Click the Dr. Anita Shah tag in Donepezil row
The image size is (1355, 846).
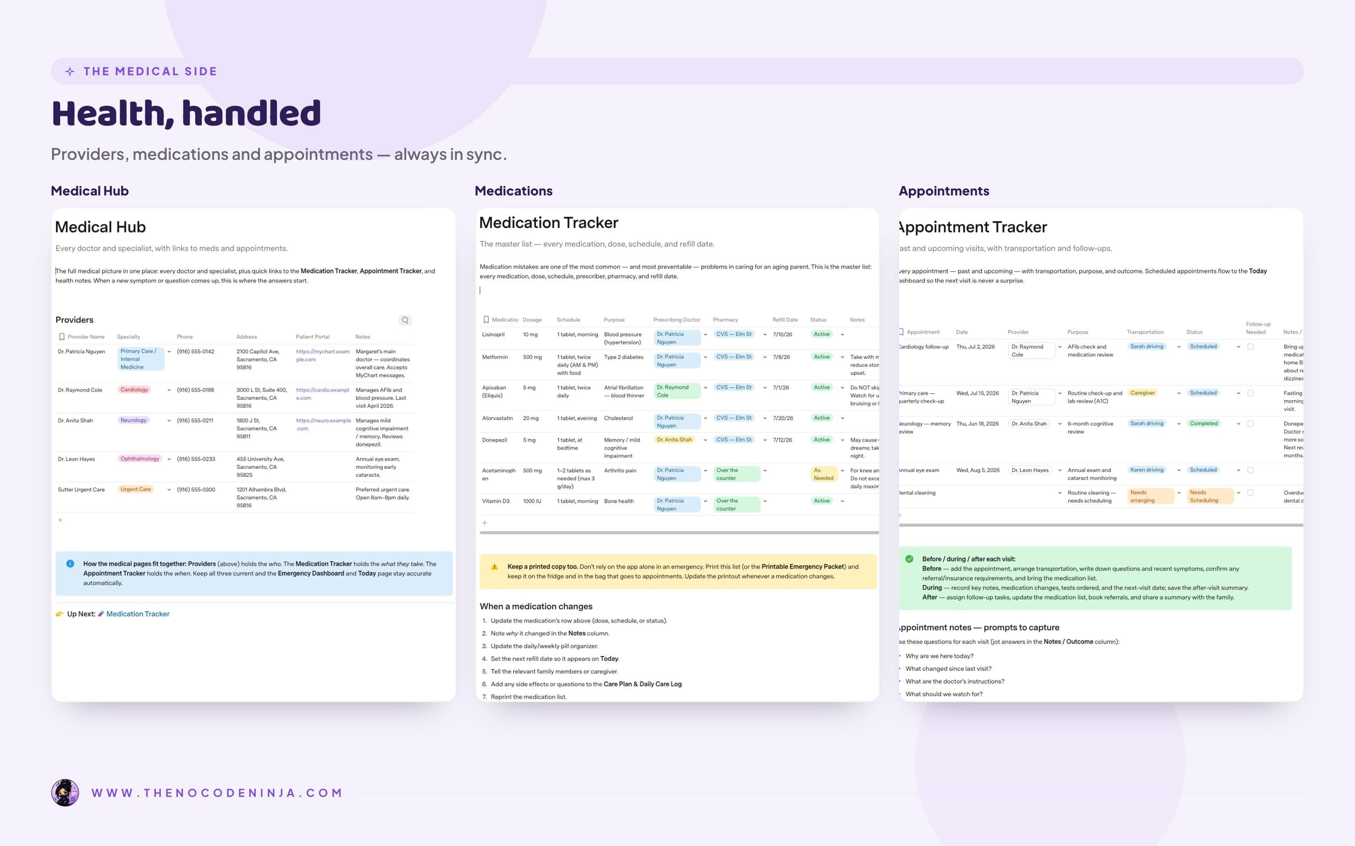tap(675, 440)
